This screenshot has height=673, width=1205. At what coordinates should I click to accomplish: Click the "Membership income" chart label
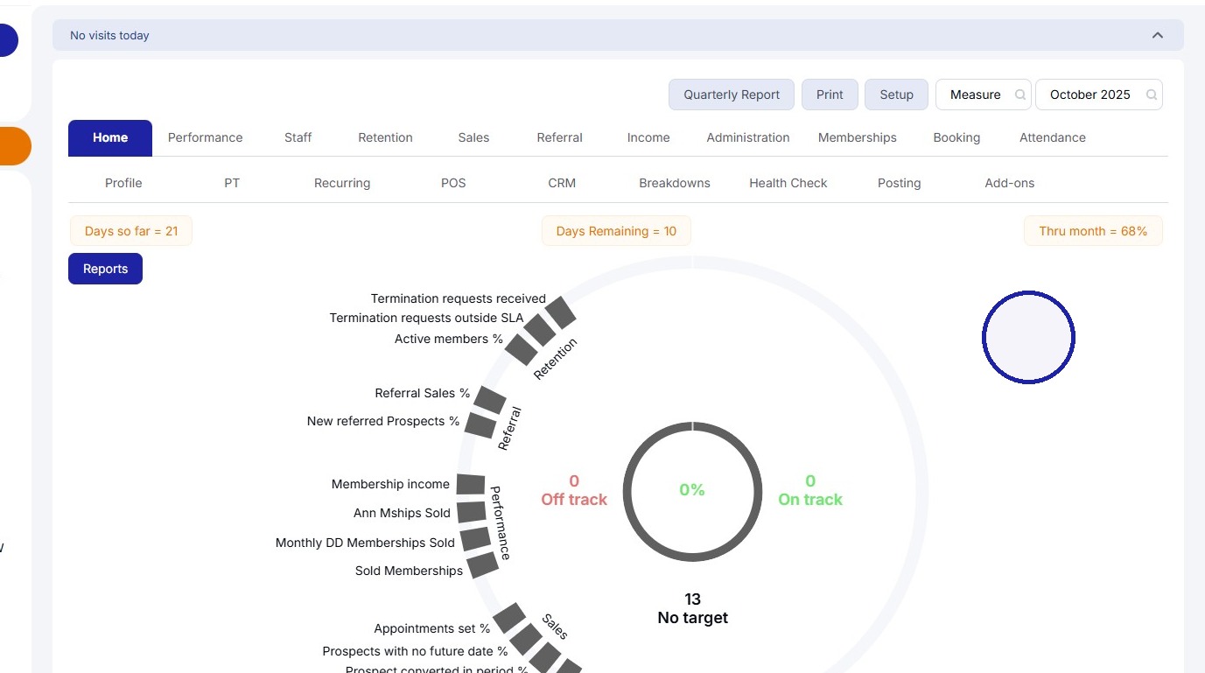[390, 484]
